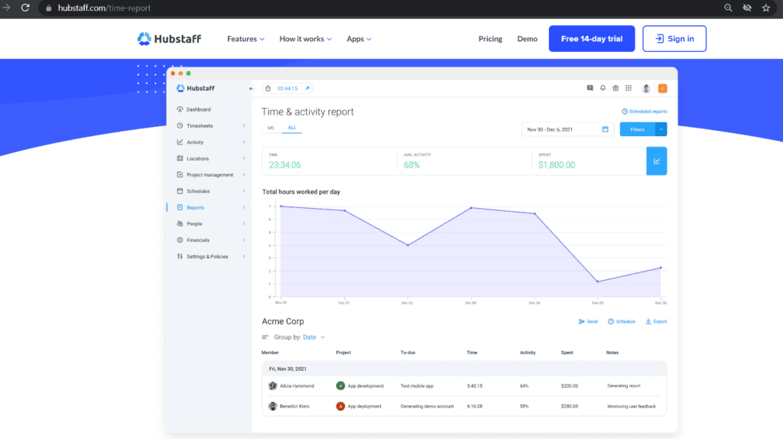
Task: Export the Acme Corp report
Action: (656, 322)
